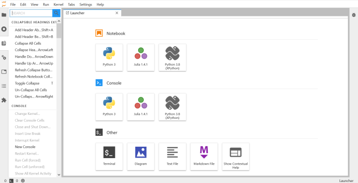Viewport: 358px width, 183px height.
Task: Run Handle Up Arrow command
Action: tap(34, 63)
